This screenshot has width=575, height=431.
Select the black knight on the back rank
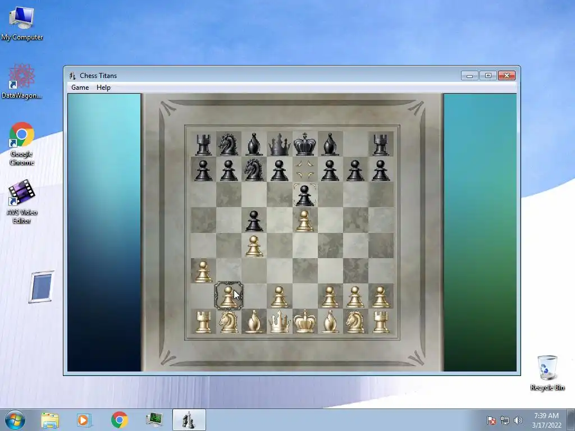point(229,144)
